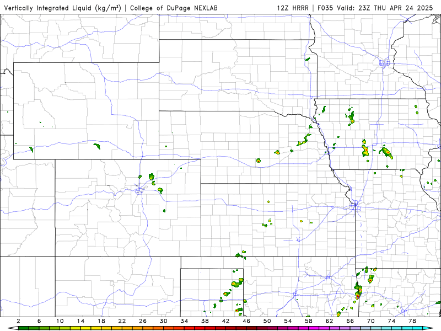Click the colorbar label "54"
The image size is (441, 331).
pos(288,321)
